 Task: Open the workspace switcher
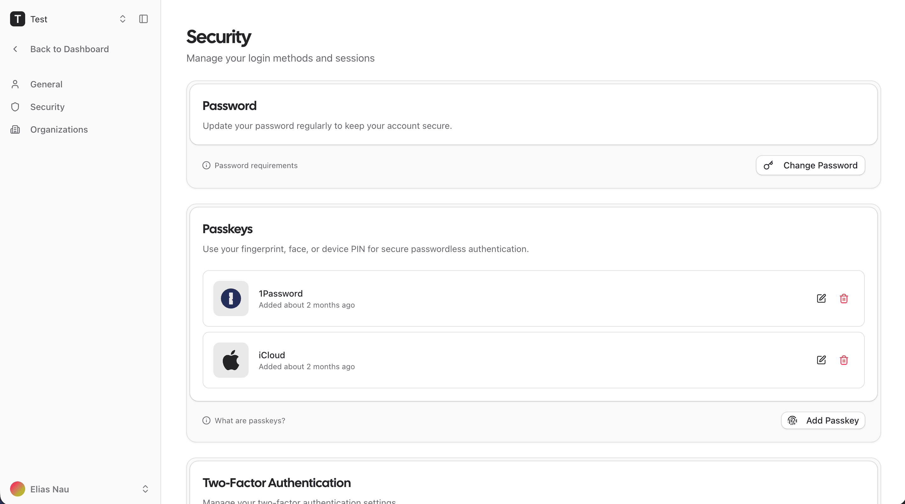[x=123, y=19]
